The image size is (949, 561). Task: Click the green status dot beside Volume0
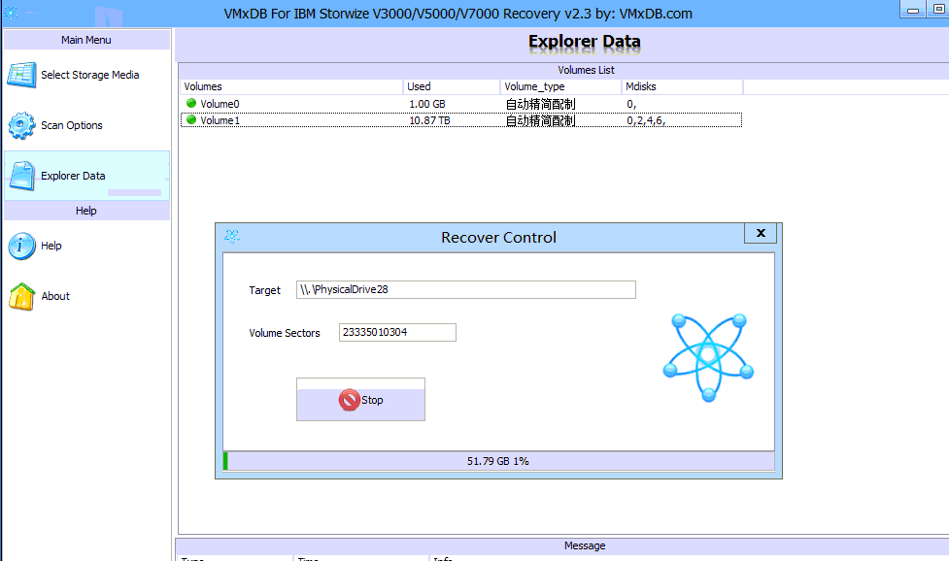click(x=191, y=104)
